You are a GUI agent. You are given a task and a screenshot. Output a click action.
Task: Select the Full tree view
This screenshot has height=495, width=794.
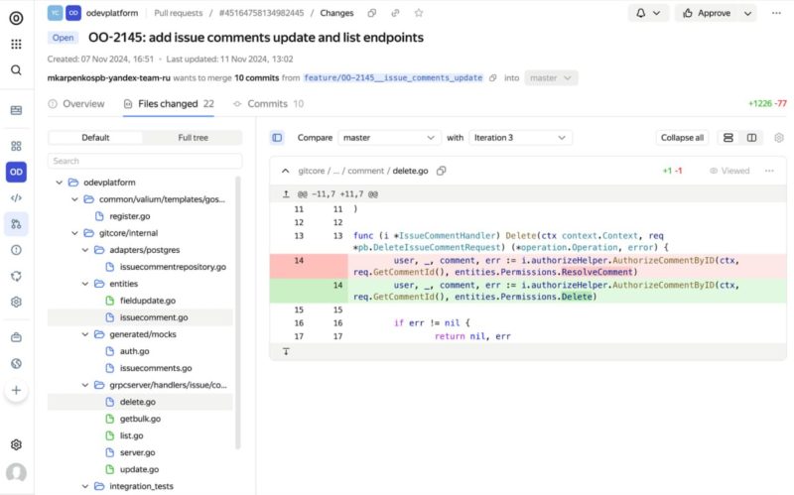tap(193, 138)
